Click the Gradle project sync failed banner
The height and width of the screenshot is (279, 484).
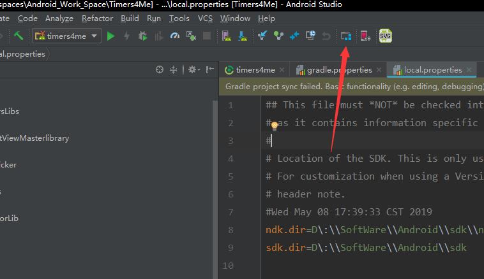(352, 87)
